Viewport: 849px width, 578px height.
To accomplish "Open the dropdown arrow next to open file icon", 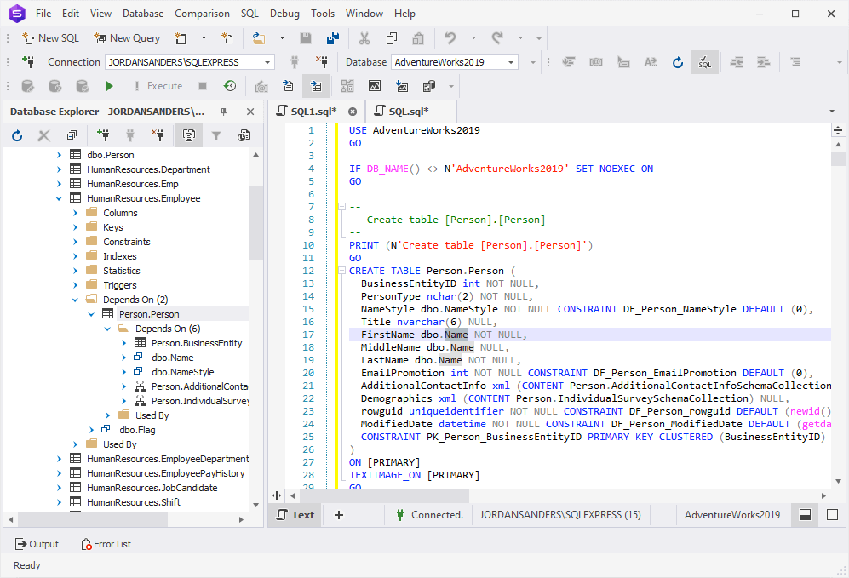I will 282,38.
